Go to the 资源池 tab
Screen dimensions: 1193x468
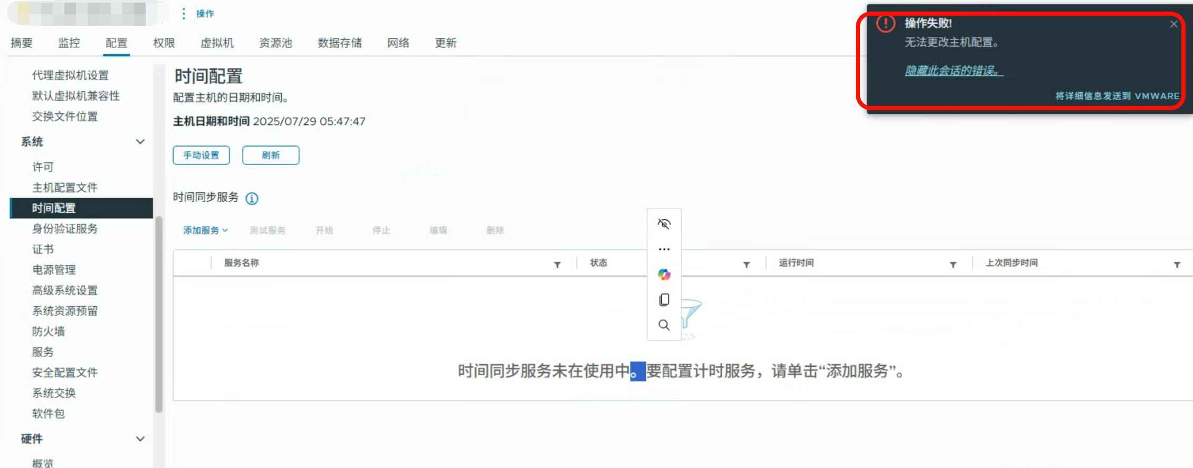point(275,43)
